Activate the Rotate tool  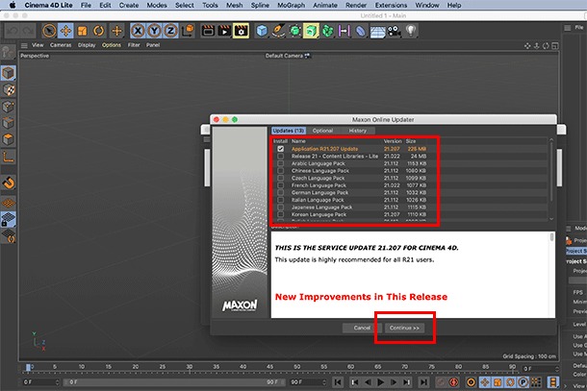(99, 31)
